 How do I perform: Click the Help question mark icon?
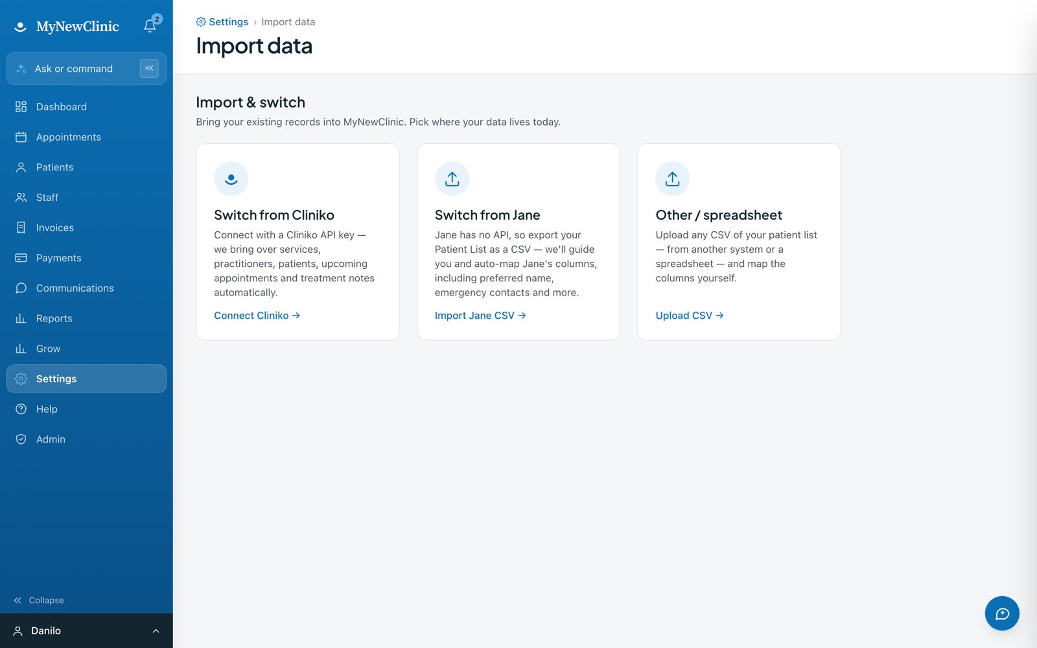click(x=21, y=409)
